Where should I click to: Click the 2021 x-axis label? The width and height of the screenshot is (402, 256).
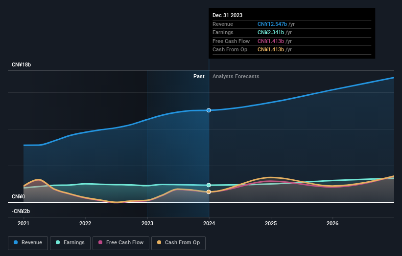pyautogui.click(x=24, y=223)
